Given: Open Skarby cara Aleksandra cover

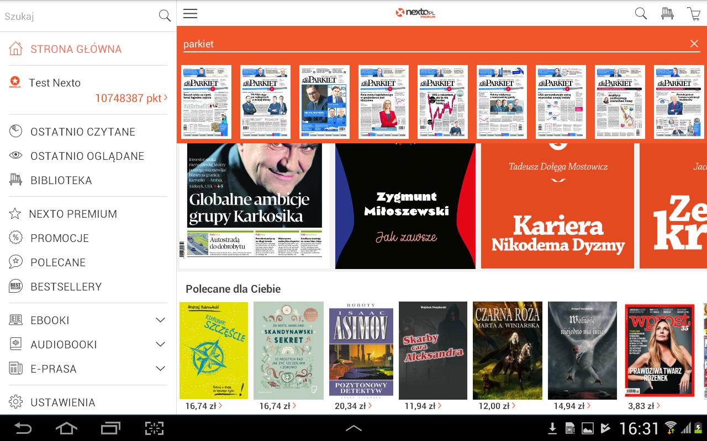Looking at the screenshot, I should coord(433,350).
